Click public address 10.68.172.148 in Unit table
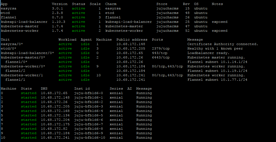The height and width of the screenshot is (142, 276). point(131,44)
